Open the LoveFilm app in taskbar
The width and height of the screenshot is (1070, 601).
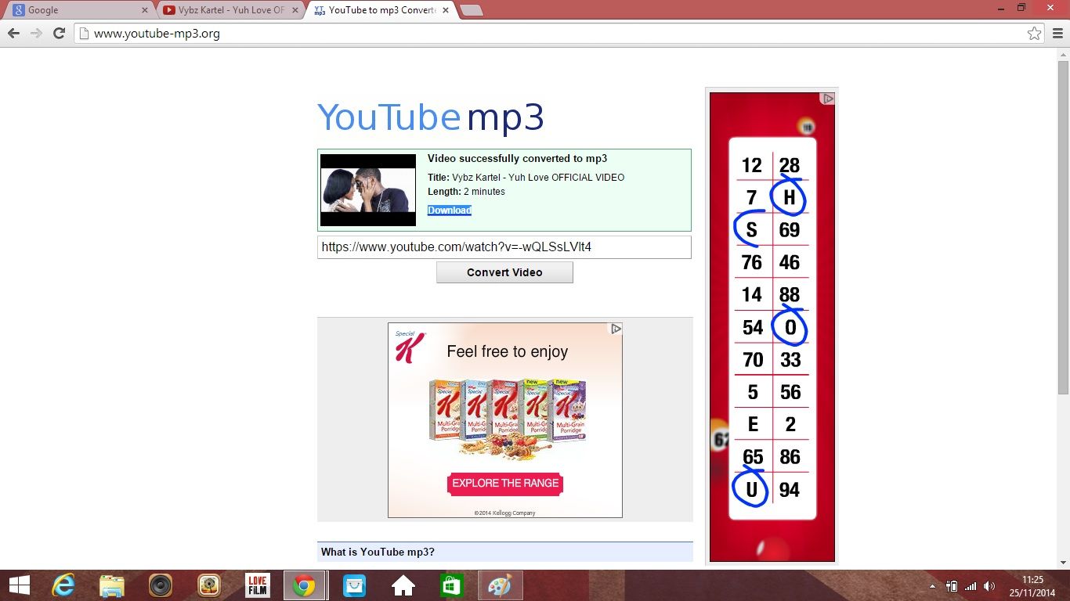click(258, 585)
